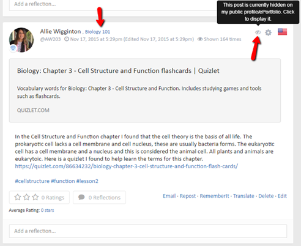Select the #lesson2 hashtag
The width and height of the screenshot is (301, 246).
click(x=87, y=181)
